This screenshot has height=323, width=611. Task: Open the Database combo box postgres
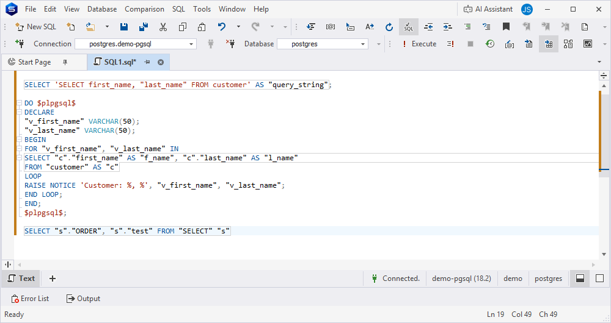click(323, 44)
